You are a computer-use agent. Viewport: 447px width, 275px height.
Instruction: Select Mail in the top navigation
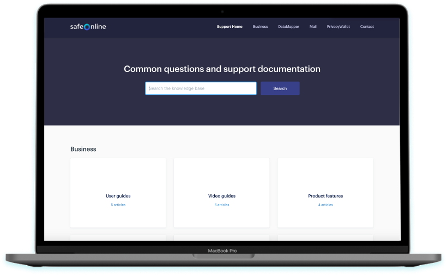313,27
